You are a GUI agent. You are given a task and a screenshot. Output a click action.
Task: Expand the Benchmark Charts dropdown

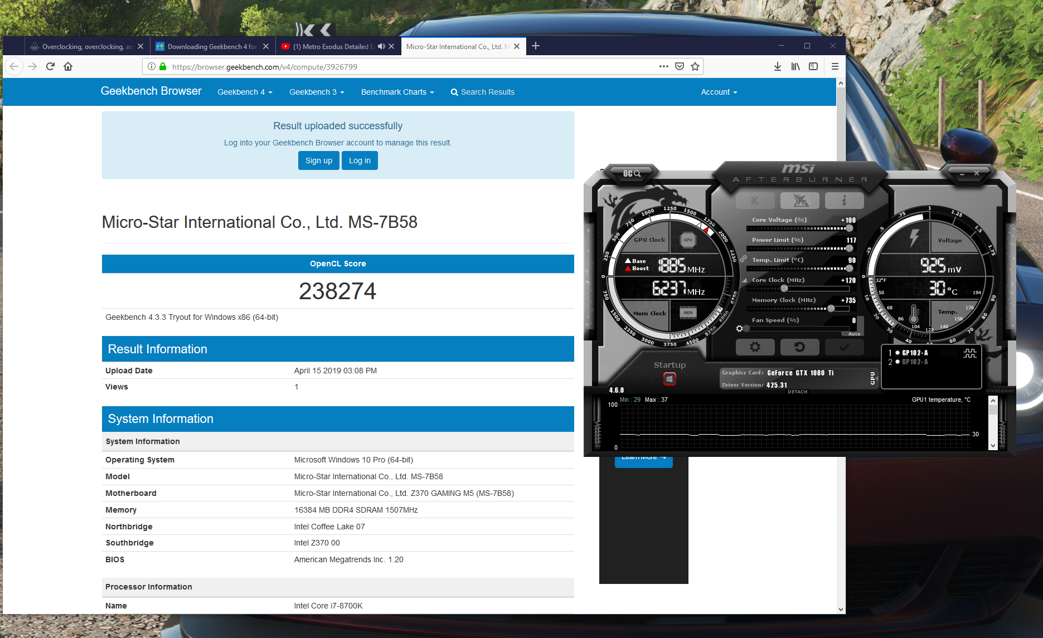point(397,92)
